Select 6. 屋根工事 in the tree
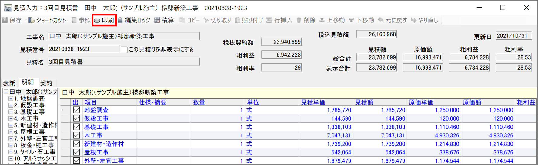Viewport: 538px width, 165px height. tap(29, 132)
